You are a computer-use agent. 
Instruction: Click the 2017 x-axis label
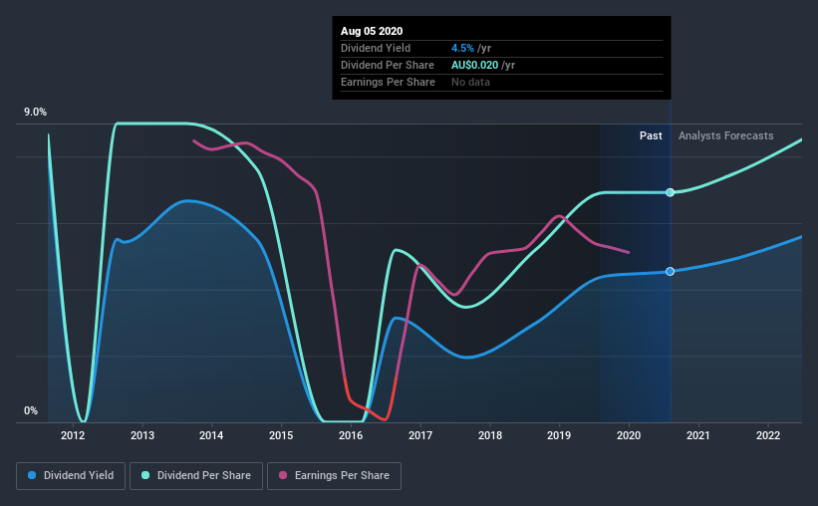click(419, 435)
